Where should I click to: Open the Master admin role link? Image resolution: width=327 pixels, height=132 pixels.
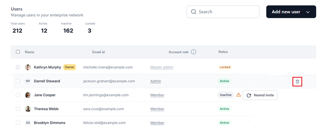point(162,67)
